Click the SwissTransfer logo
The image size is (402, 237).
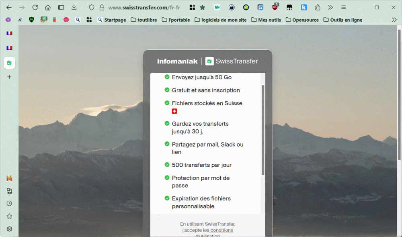click(x=232, y=61)
